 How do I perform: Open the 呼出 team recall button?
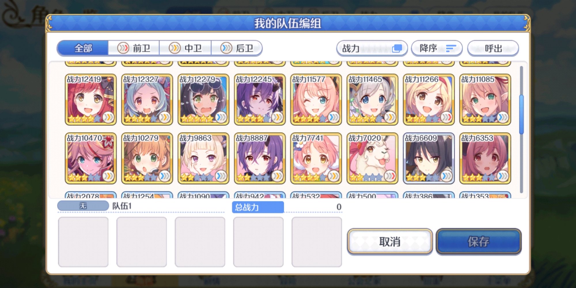click(x=493, y=48)
